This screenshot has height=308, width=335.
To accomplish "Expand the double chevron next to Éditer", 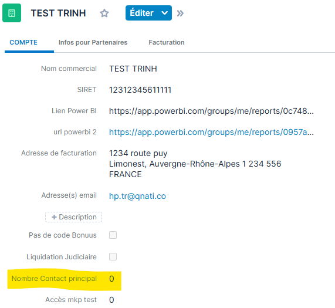I will point(180,13).
